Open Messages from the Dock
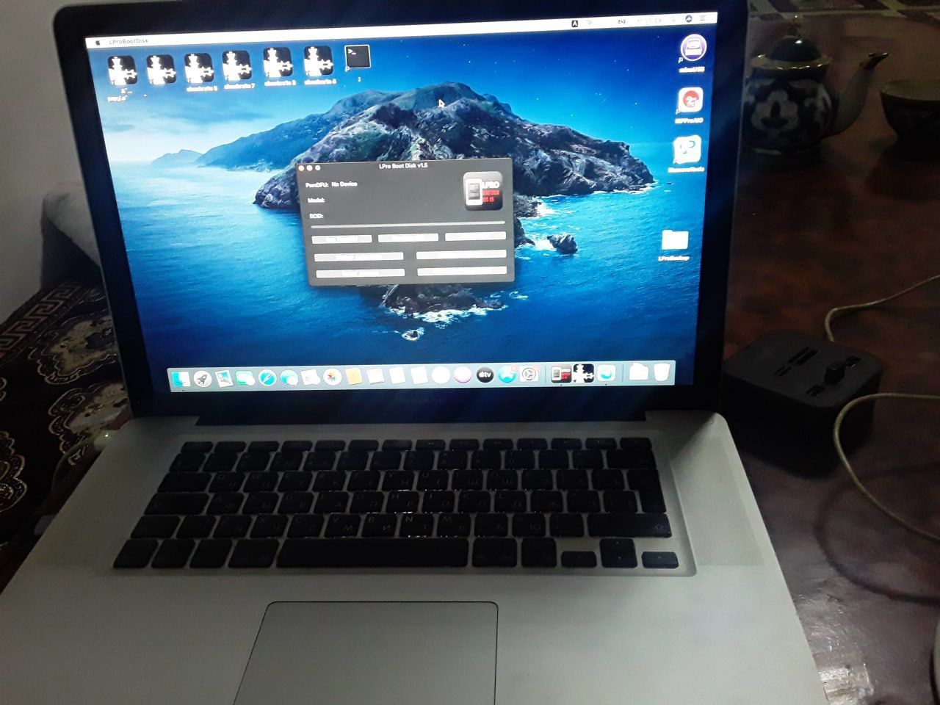The width and height of the screenshot is (940, 705). tap(289, 377)
